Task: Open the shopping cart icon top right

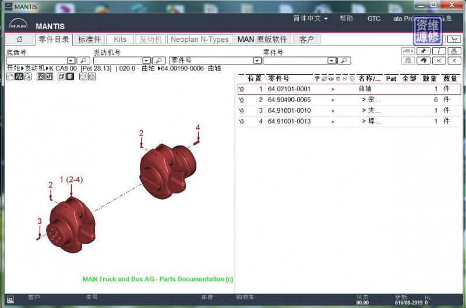Action: pyautogui.click(x=453, y=39)
